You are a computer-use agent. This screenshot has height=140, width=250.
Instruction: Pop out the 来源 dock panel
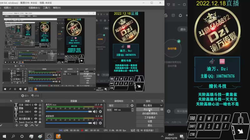(42, 101)
